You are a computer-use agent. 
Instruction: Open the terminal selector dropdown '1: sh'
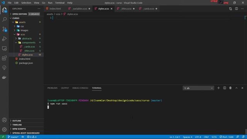pos(198,88)
